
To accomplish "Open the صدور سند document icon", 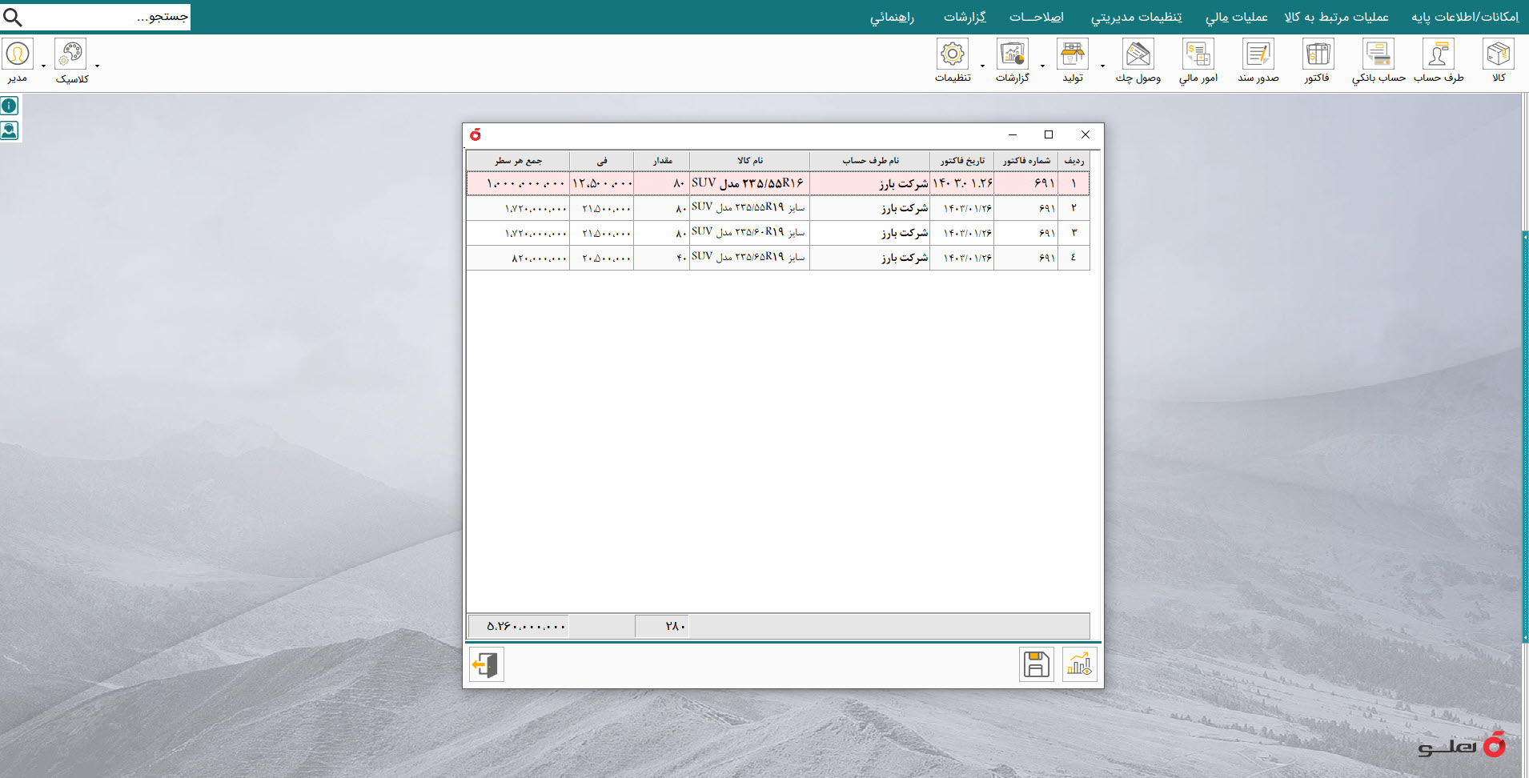I will coord(1258,55).
